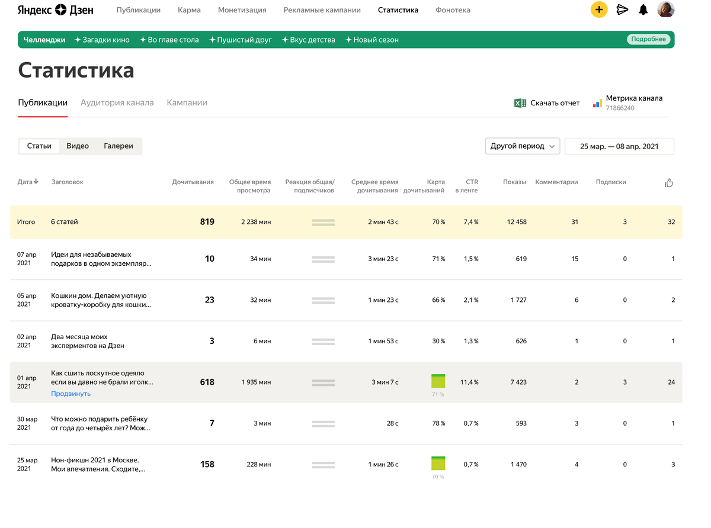Open the user profile avatar

point(666,9)
